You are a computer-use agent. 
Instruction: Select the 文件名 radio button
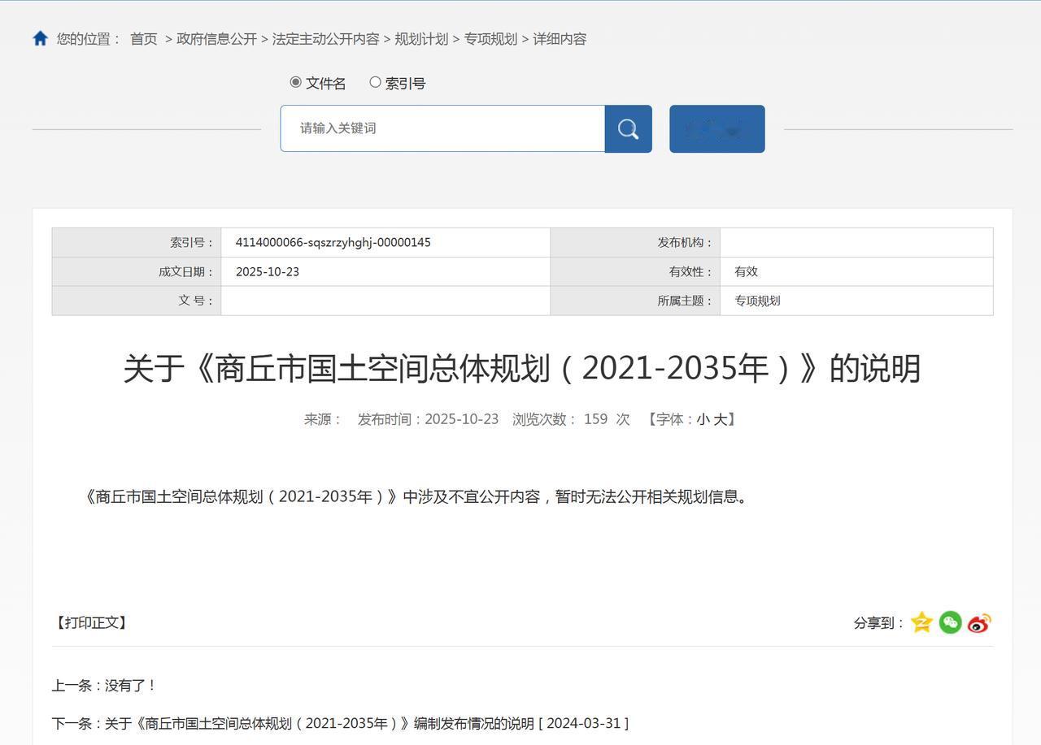click(x=295, y=82)
